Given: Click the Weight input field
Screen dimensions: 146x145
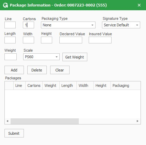Looking at the screenshot, I should coord(11,57).
